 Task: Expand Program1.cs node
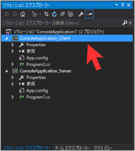13,97
